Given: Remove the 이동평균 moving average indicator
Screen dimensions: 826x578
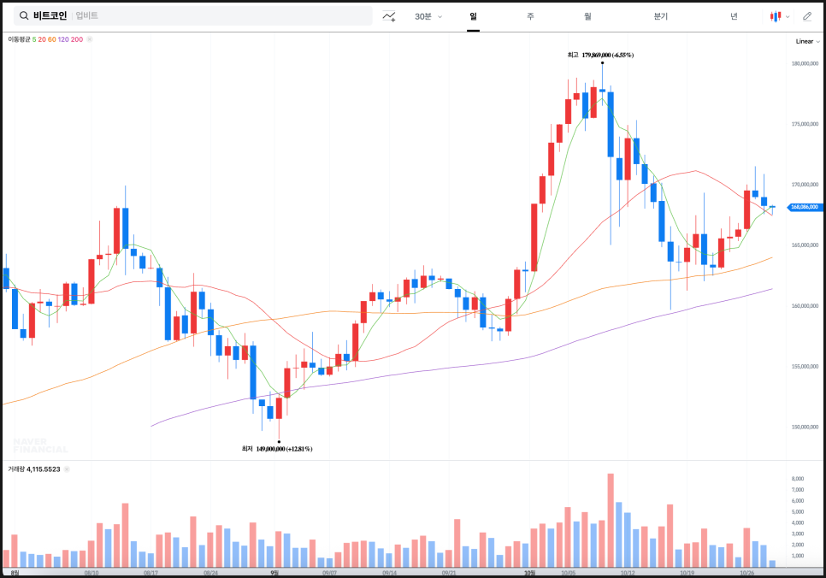Looking at the screenshot, I should pos(90,39).
